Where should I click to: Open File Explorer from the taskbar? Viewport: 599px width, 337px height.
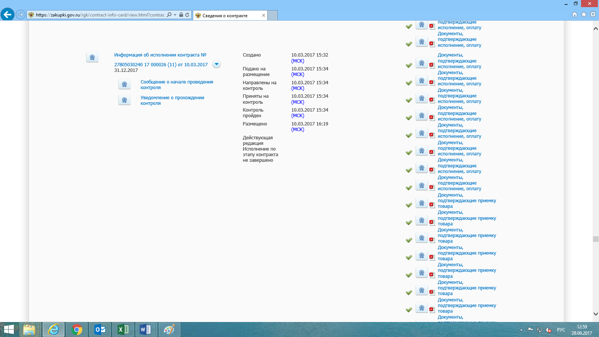29,330
